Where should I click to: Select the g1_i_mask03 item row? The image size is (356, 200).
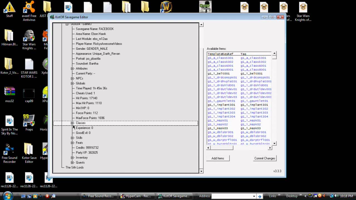pos(239,128)
